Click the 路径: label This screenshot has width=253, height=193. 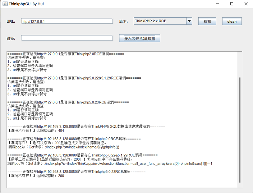(11, 38)
